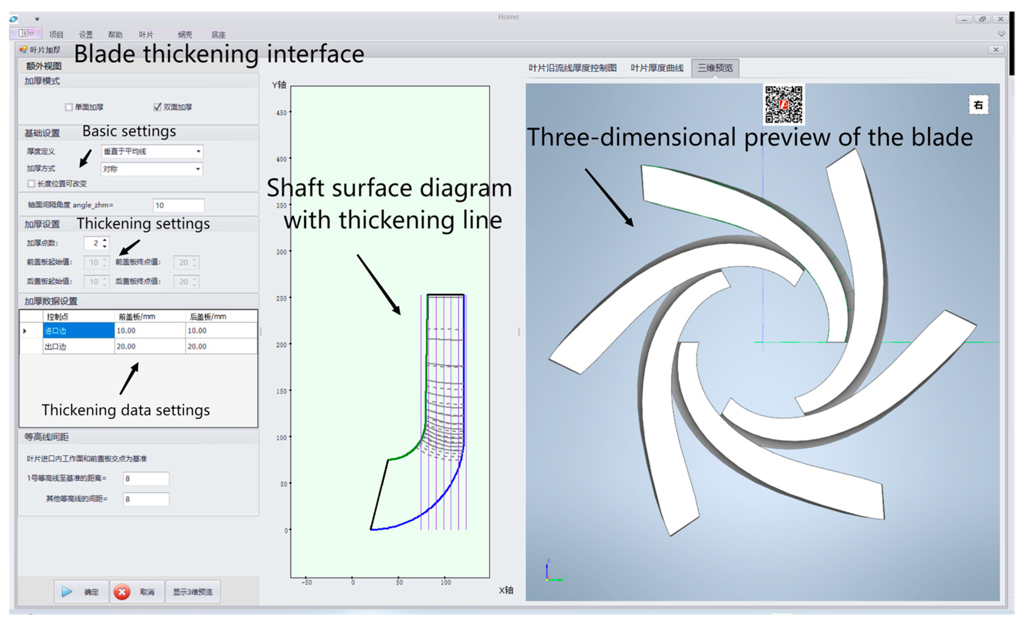Click the layout toggle button in menu bar
The height and width of the screenshot is (623, 1023).
click(x=25, y=33)
